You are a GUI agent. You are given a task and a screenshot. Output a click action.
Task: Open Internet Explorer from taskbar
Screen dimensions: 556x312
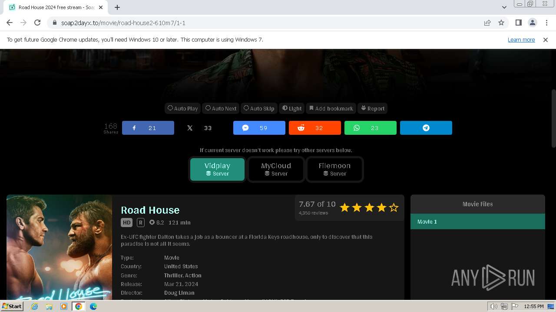click(35, 306)
